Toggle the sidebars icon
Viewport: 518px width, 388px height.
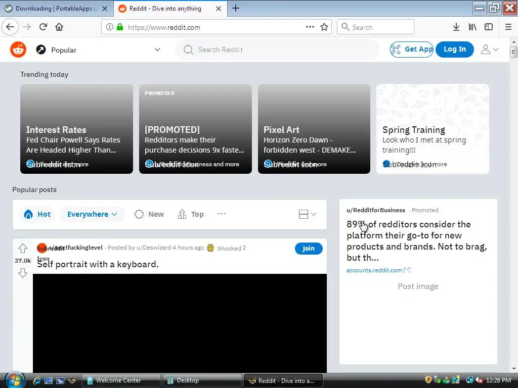pos(489,27)
